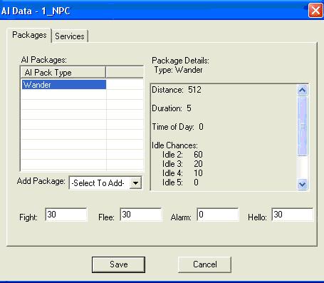Click the Idle 2: 60 entry

coord(182,155)
